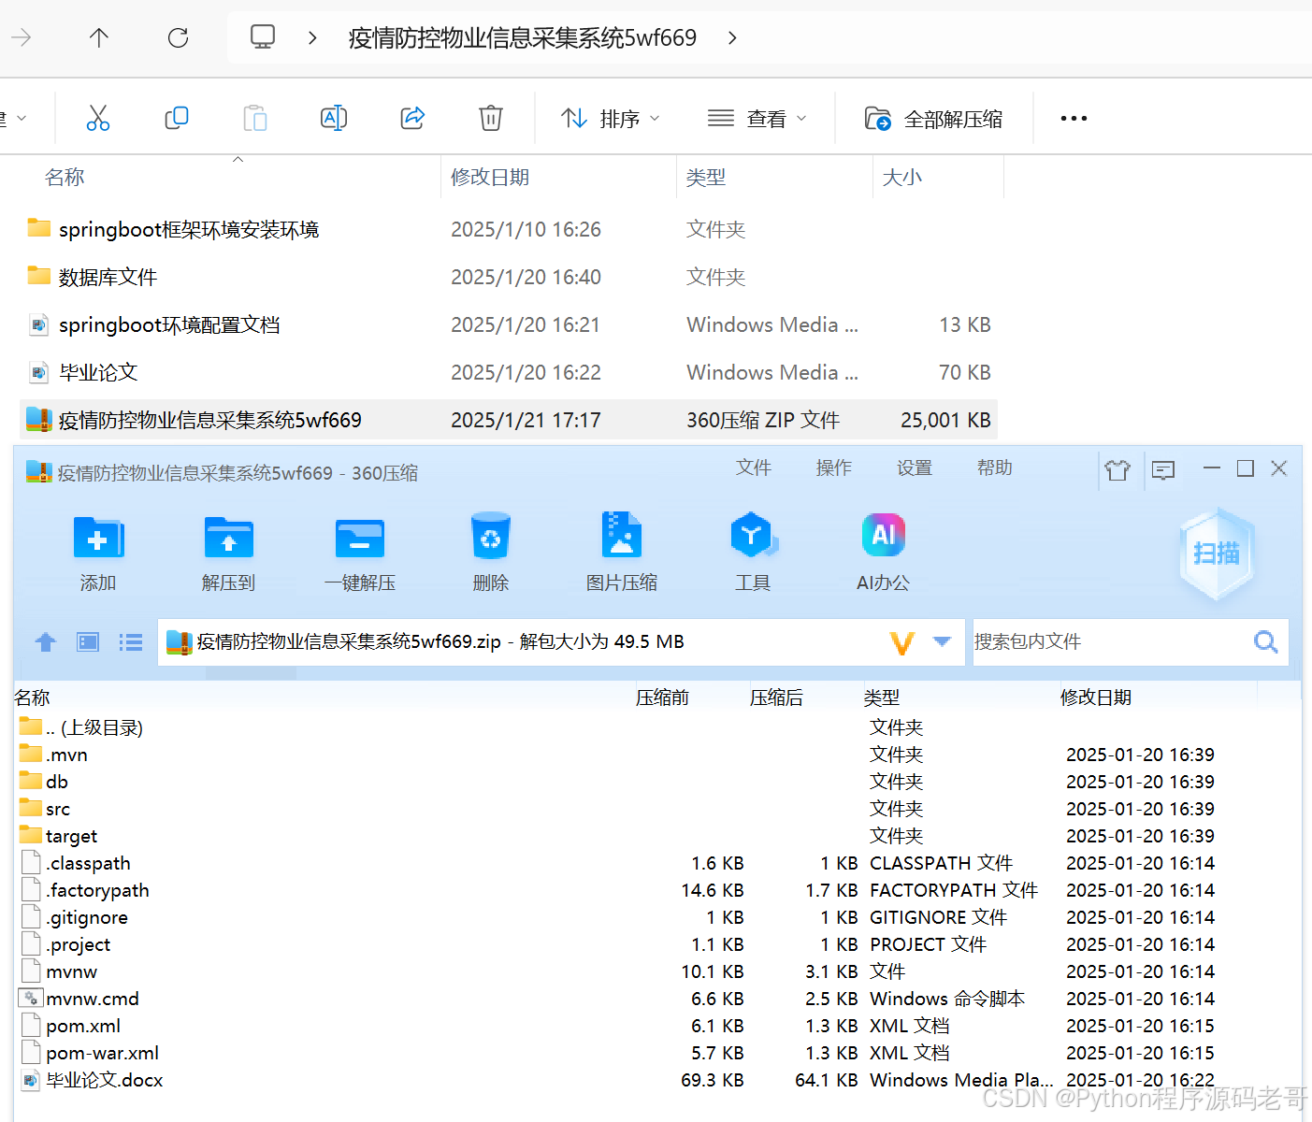
Task: Open the 帮助 menu in 360压缩
Action: (x=995, y=467)
